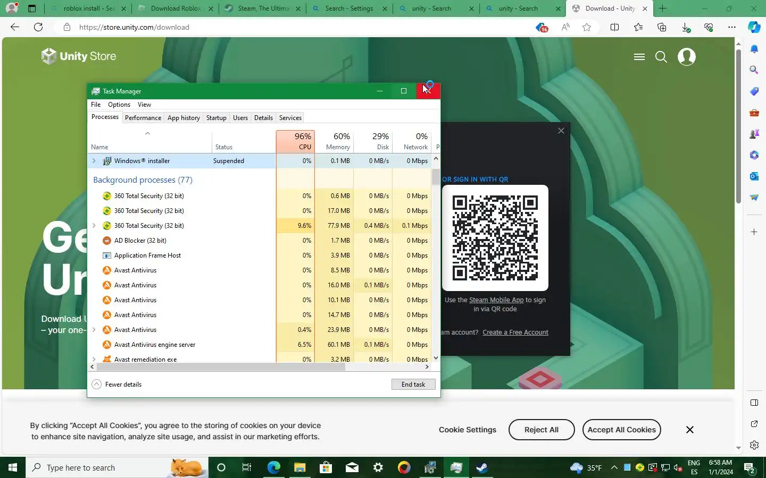Open Microsoft Store from taskbar
Image resolution: width=766 pixels, height=478 pixels.
(326, 467)
